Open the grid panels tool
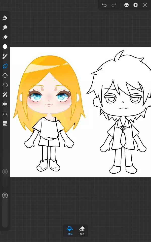This screenshot has width=151, height=242. pyautogui.click(x=5, y=123)
